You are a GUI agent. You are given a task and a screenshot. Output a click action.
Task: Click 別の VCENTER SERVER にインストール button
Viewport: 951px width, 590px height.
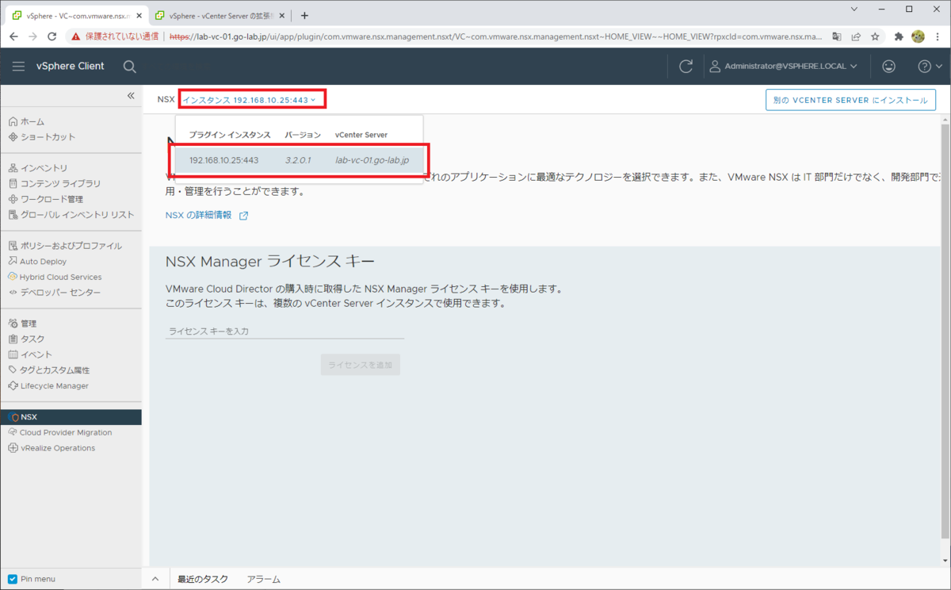[x=851, y=101]
